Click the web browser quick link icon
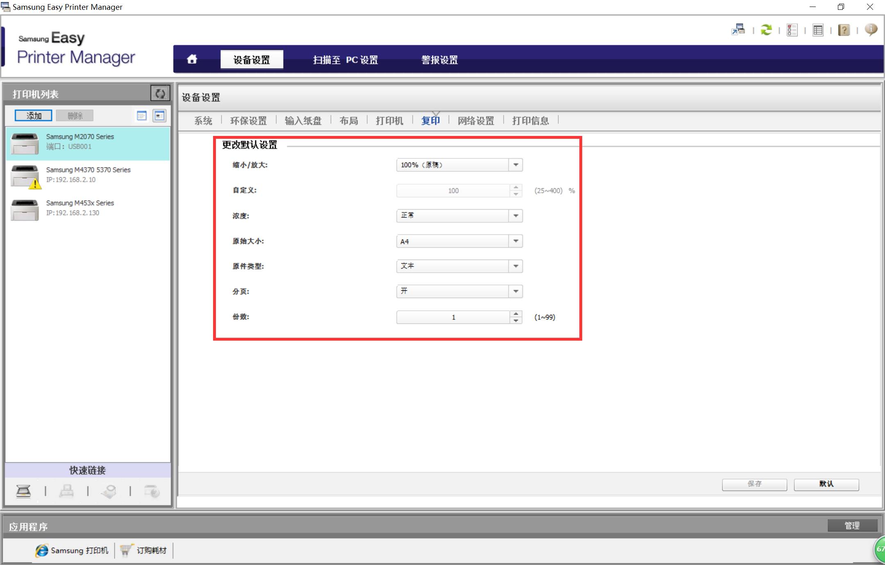Screen dimensions: 885x565 pyautogui.click(x=152, y=491)
